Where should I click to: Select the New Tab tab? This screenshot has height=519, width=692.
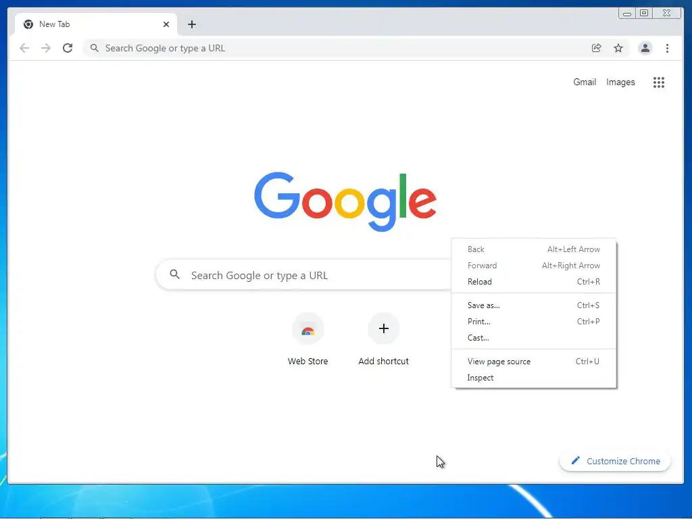[96, 24]
